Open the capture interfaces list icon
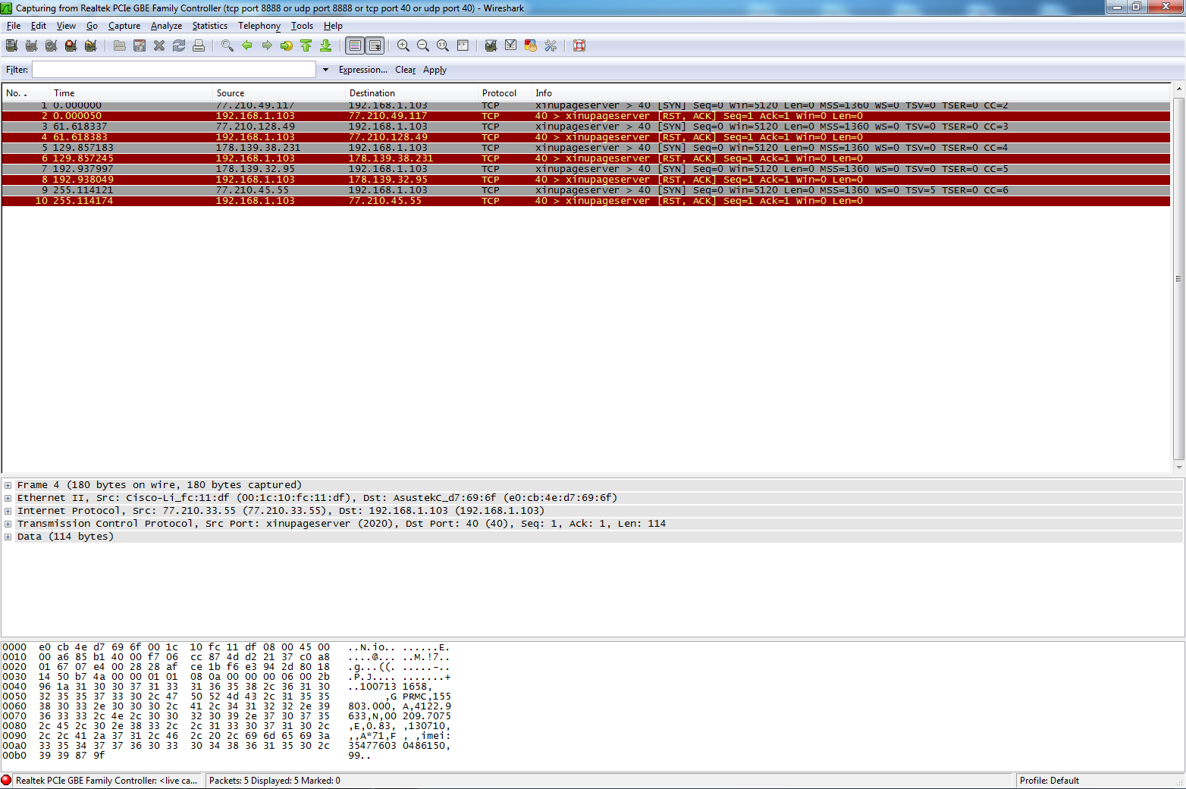Viewport: 1186px width, 789px height. [12, 45]
